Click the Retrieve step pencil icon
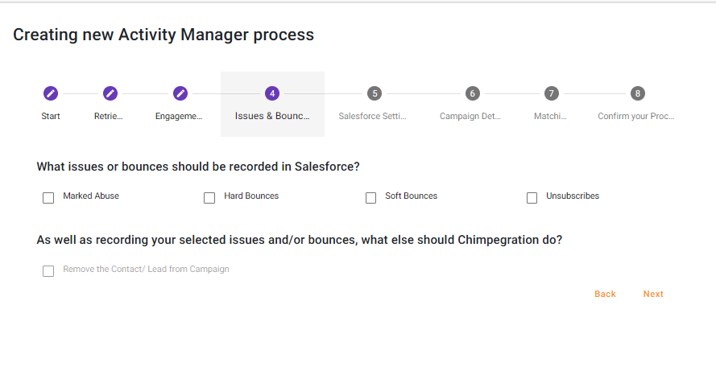Screen dimensions: 716x375 pyautogui.click(x=110, y=93)
